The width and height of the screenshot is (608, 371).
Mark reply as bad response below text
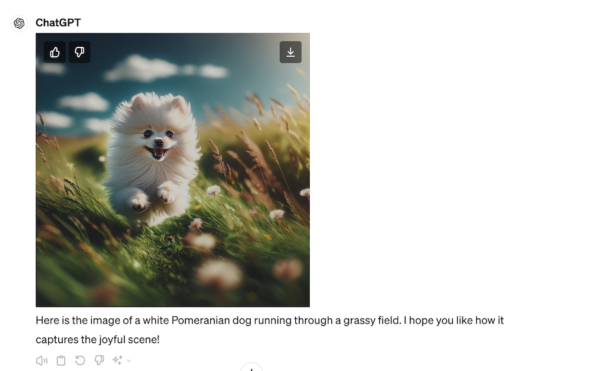click(x=99, y=360)
